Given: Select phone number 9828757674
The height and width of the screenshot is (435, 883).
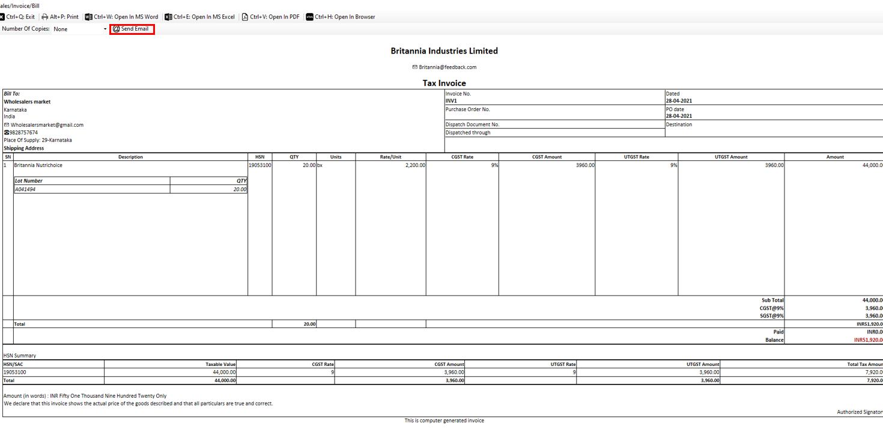Looking at the screenshot, I should tap(23, 132).
